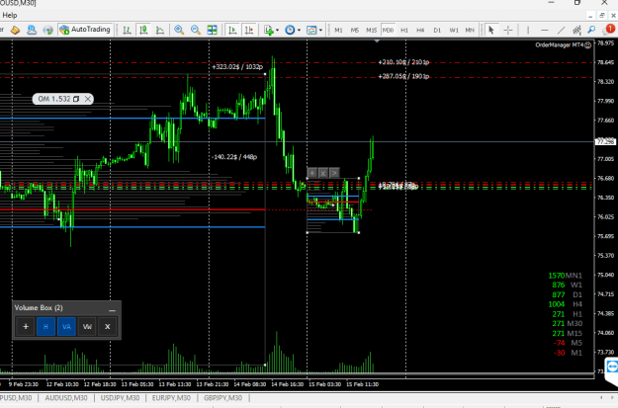Select the equidistant channel tool

tap(577, 30)
